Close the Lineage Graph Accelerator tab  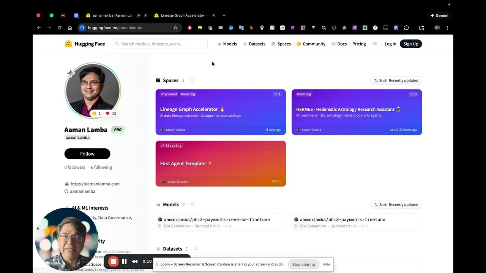tap(214, 16)
